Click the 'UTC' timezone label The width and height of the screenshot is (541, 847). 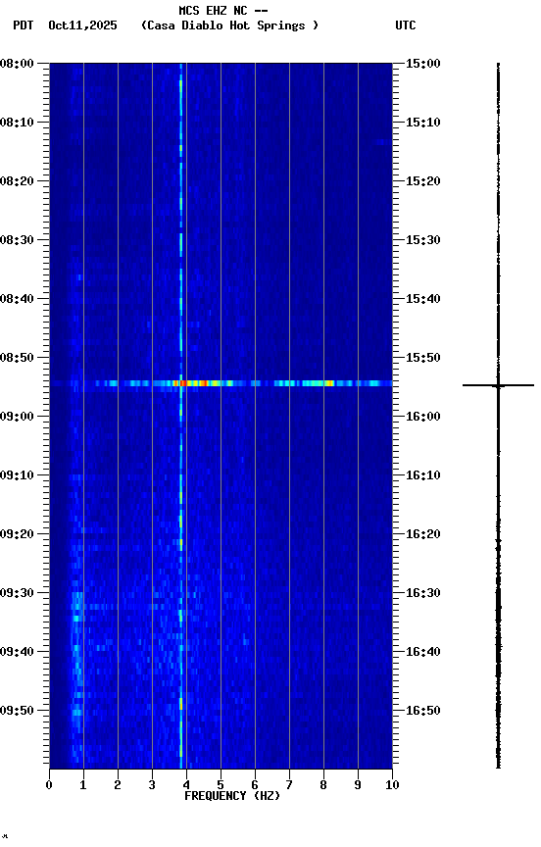pyautogui.click(x=406, y=25)
